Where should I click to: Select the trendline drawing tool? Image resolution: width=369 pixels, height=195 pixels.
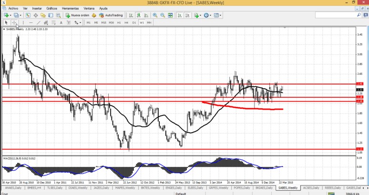[x=38, y=22]
